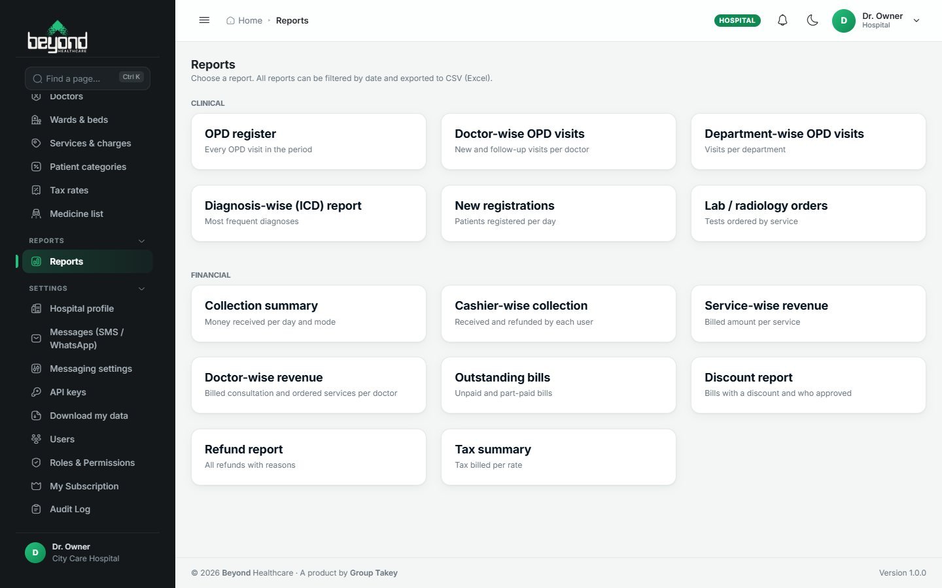This screenshot has height=588, width=942.
Task: Click the Roles & Permissions shield icon
Action: point(37,463)
